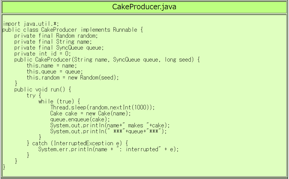The width and height of the screenshot is (289, 179).
Task: Click the private final String name line
Action: pos(53,42)
